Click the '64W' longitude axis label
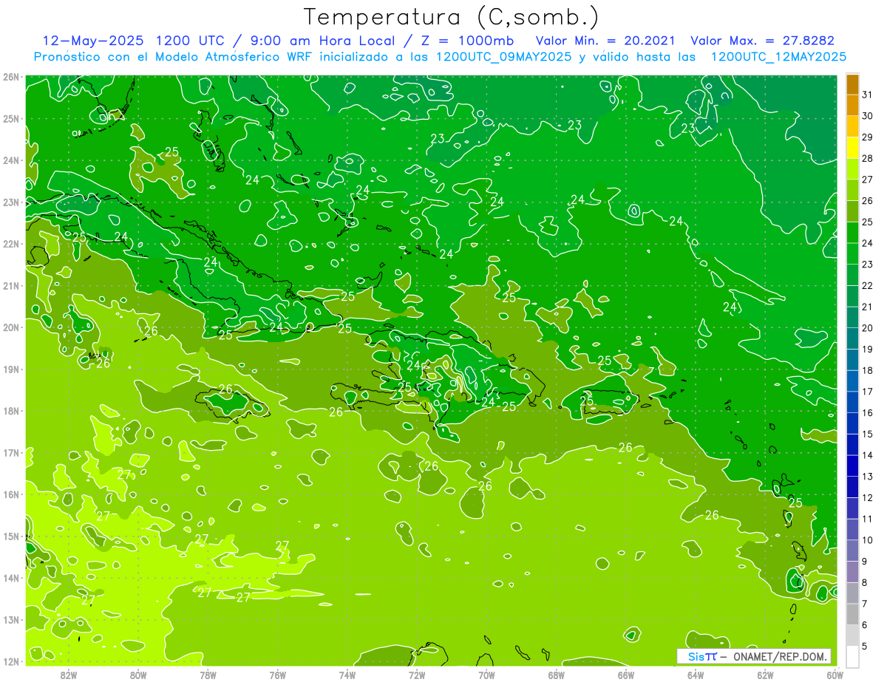The image size is (887, 685). (696, 675)
